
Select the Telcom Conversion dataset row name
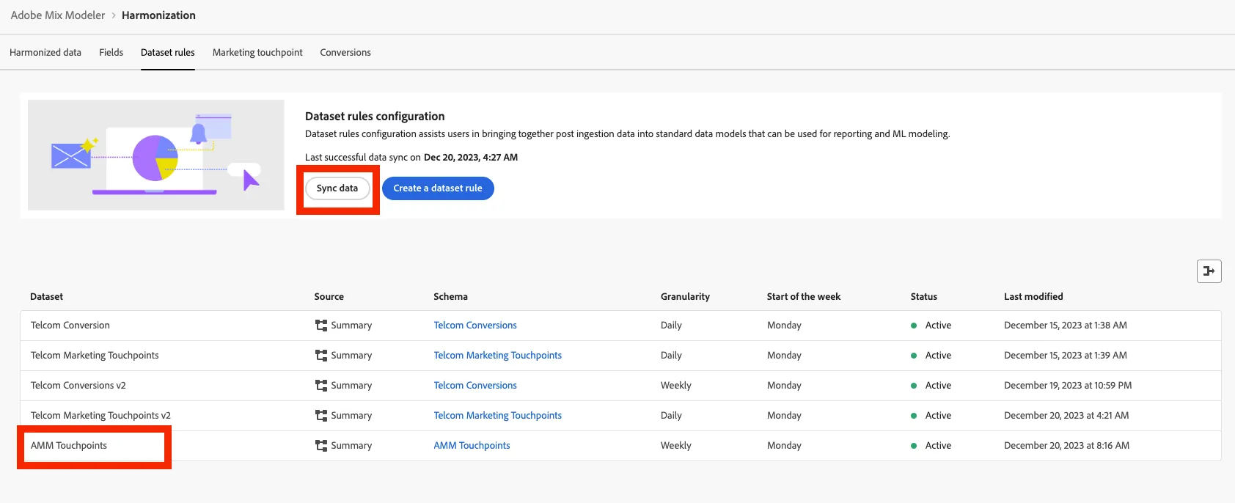[70, 326]
